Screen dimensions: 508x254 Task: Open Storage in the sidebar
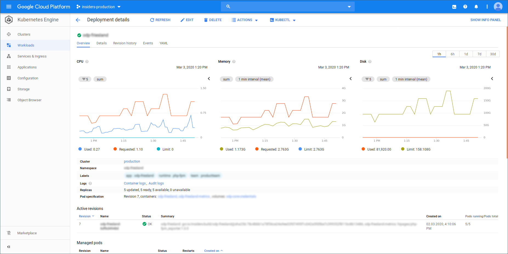(x=35, y=89)
